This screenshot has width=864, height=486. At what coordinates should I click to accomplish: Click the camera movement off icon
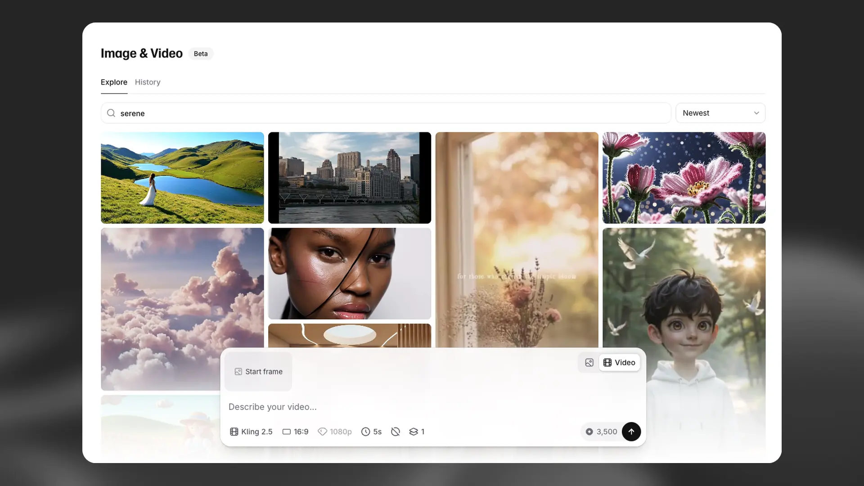coord(396,432)
